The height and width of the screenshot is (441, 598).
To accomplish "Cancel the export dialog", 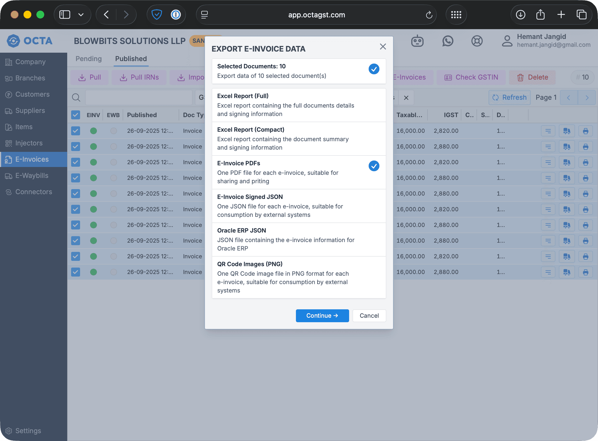I will (x=369, y=316).
